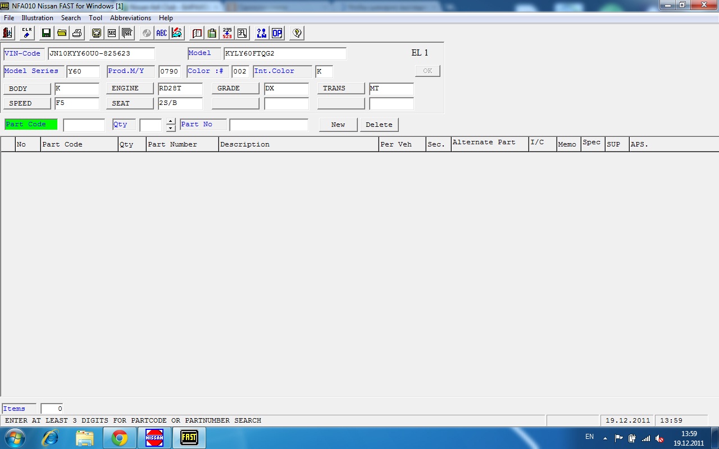
Task: Click the clipboard icon in toolbar
Action: 212,33
